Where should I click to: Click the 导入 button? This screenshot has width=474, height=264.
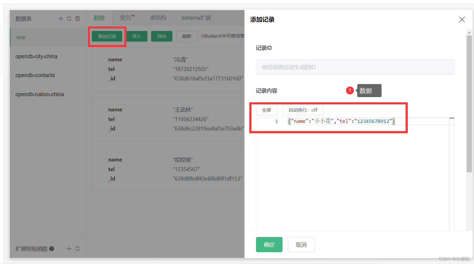[x=137, y=36]
